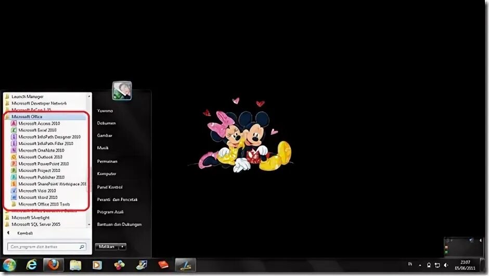Click Kembali to go back
Viewport: 489px width, 276px height.
tap(25, 233)
